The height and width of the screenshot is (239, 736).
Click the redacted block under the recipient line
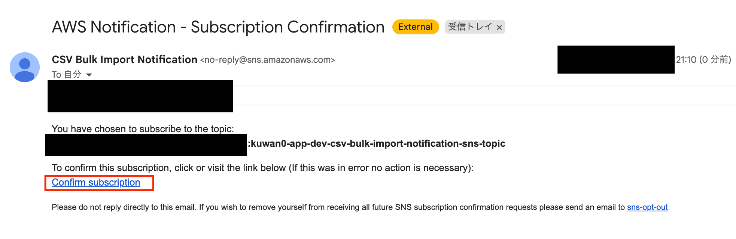[140, 96]
